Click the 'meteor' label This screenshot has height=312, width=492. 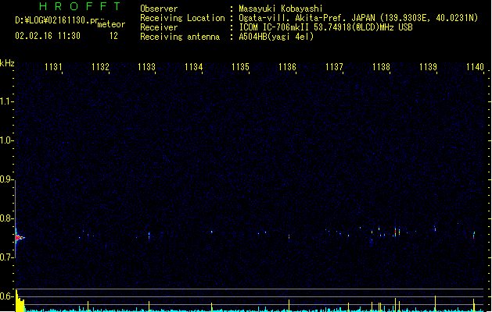coord(111,24)
